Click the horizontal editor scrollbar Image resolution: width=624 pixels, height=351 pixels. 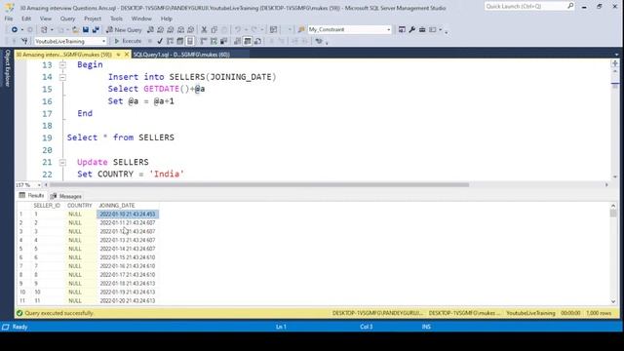click(258, 185)
